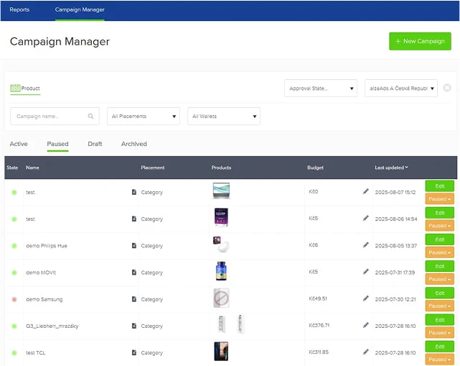
Task: Sort by the Last updated column header
Action: [x=391, y=168]
